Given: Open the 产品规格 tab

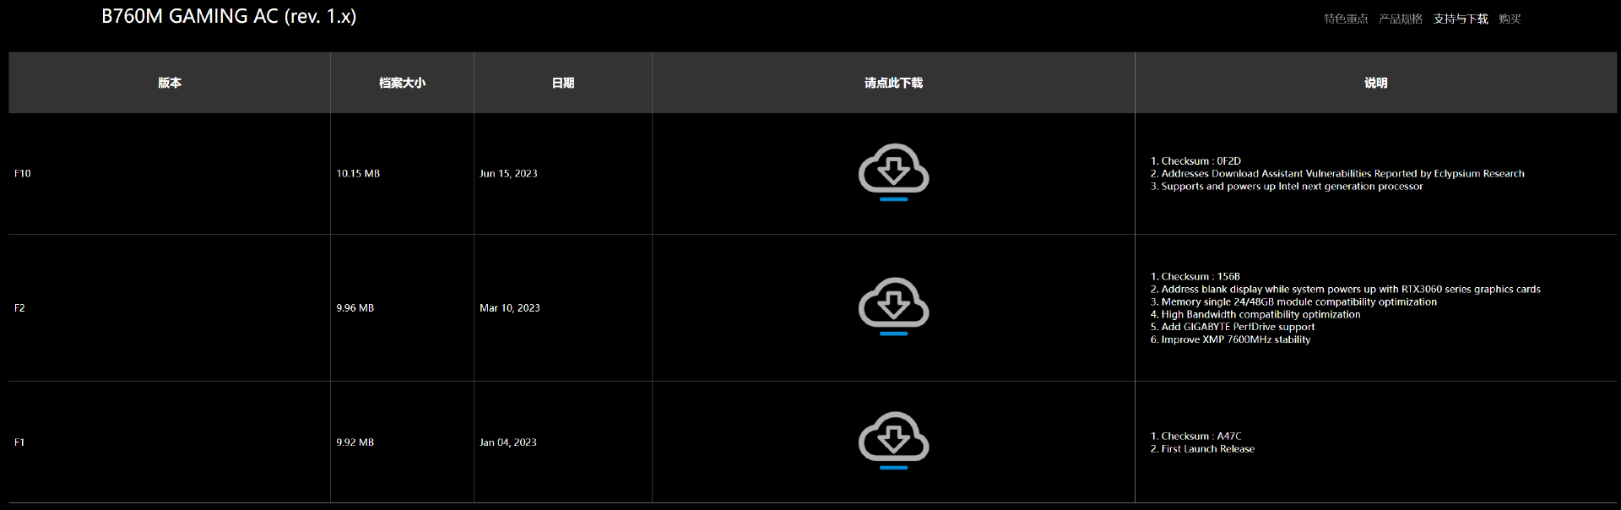Looking at the screenshot, I should 1401,19.
